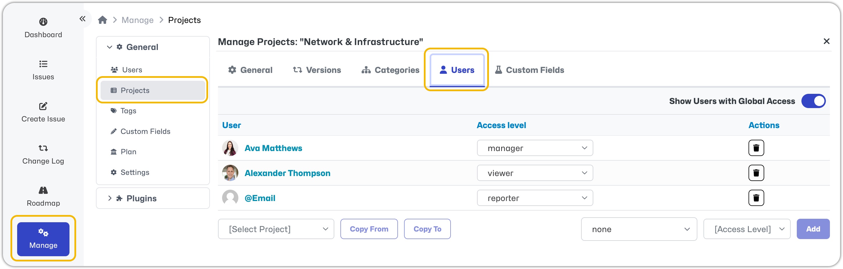Image resolution: width=843 pixels, height=269 pixels.
Task: Switch to the General project tab
Action: coord(250,70)
